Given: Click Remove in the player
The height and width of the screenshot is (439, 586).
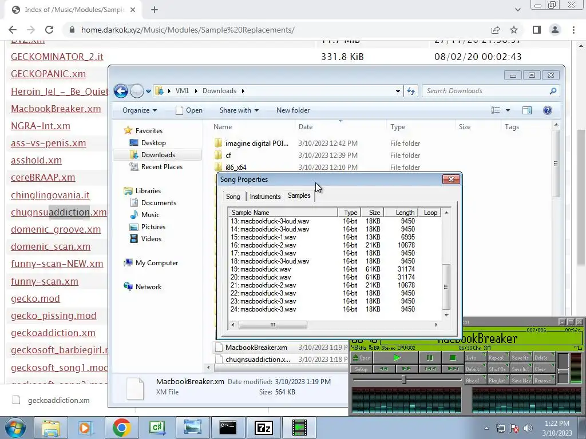Looking at the screenshot, I should point(544,380).
